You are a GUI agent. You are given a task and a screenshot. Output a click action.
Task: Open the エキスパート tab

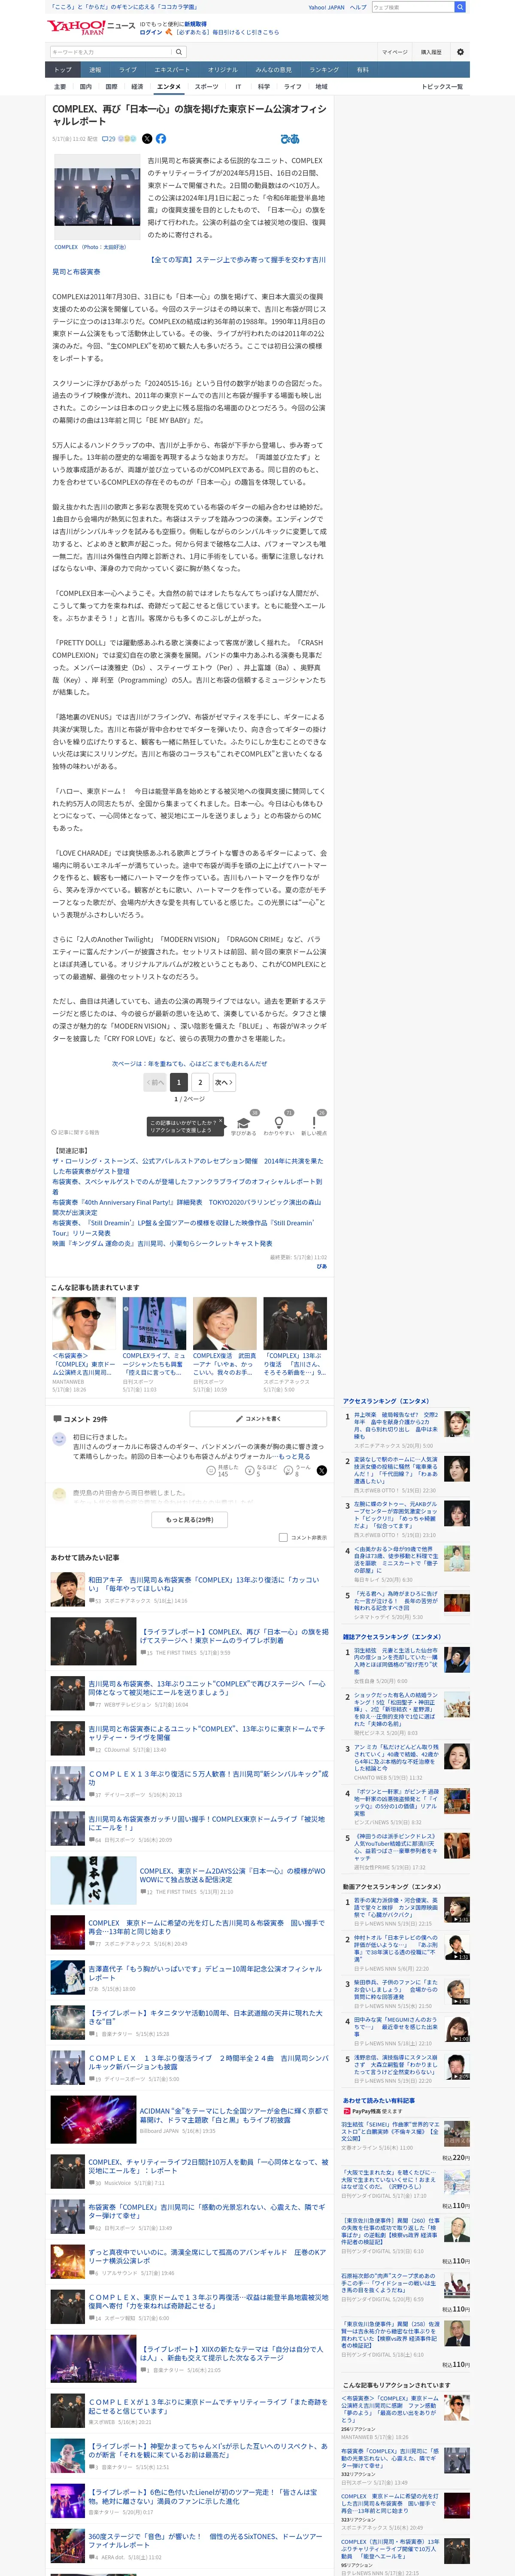[172, 70]
